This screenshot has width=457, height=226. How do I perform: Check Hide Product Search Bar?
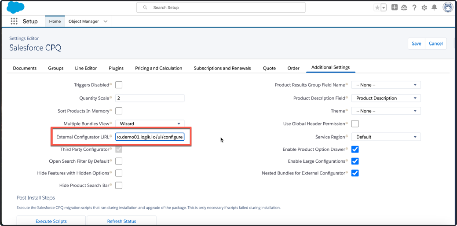coord(119,185)
